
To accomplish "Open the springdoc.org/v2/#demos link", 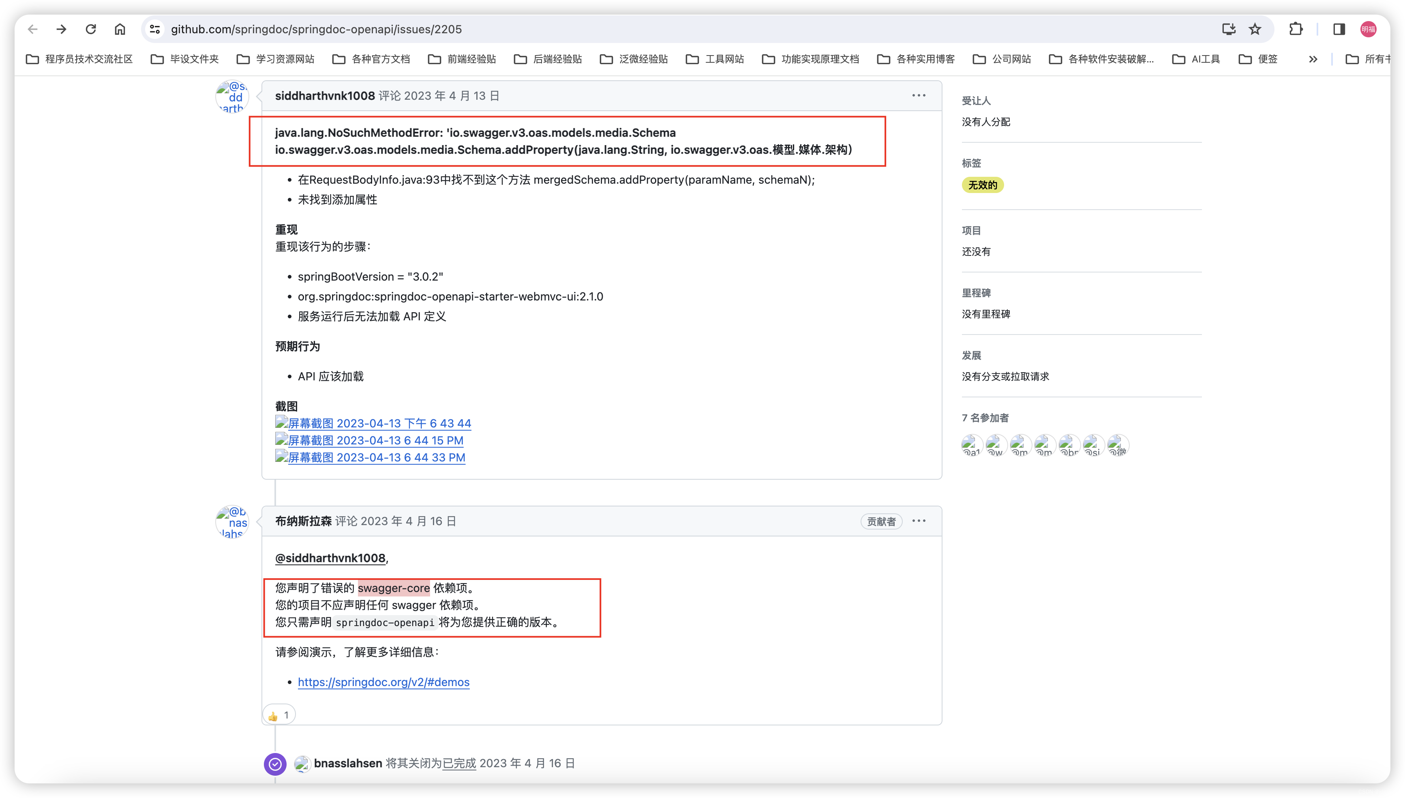I will [x=383, y=682].
